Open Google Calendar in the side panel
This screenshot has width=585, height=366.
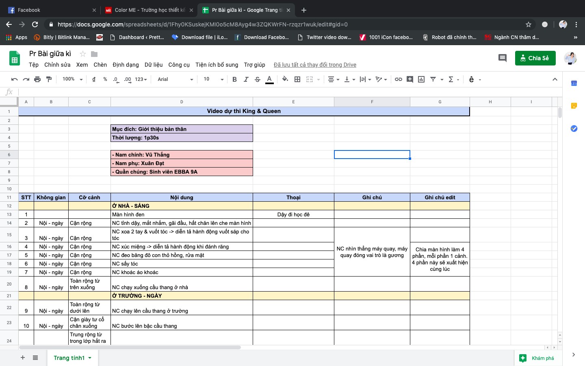point(574,83)
